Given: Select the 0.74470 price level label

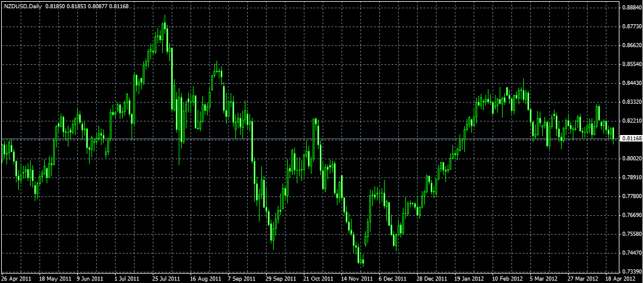Looking at the screenshot, I should [631, 254].
